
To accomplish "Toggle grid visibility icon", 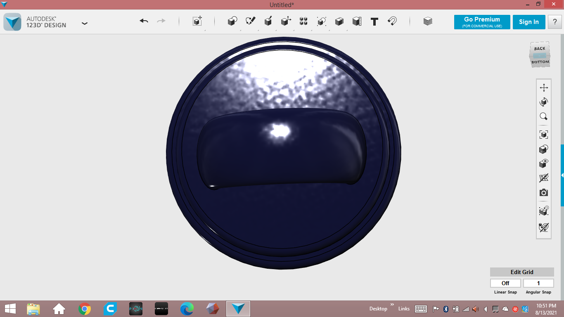I will [x=544, y=178].
